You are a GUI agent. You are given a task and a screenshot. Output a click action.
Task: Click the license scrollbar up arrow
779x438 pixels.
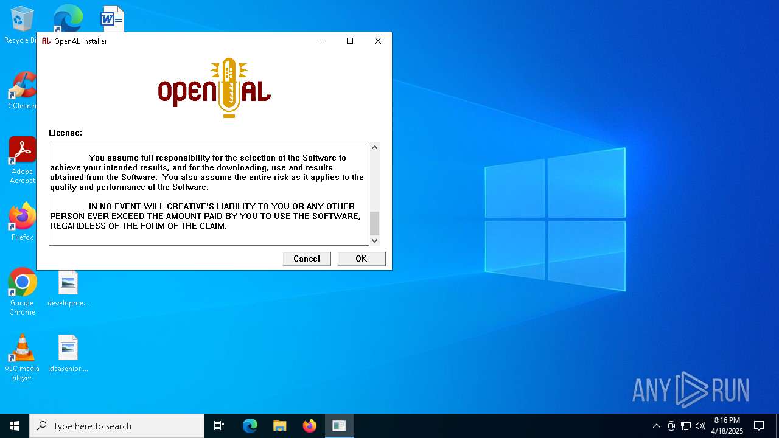point(375,147)
